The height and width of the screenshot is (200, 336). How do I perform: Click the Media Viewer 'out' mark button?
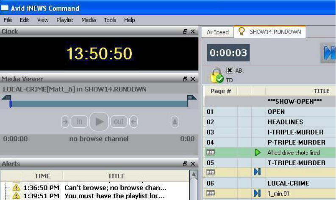pos(119,121)
